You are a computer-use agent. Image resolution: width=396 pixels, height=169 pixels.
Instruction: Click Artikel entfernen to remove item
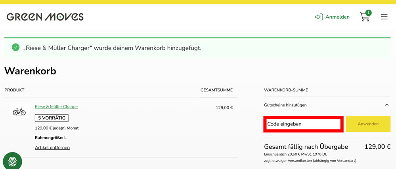click(x=52, y=148)
